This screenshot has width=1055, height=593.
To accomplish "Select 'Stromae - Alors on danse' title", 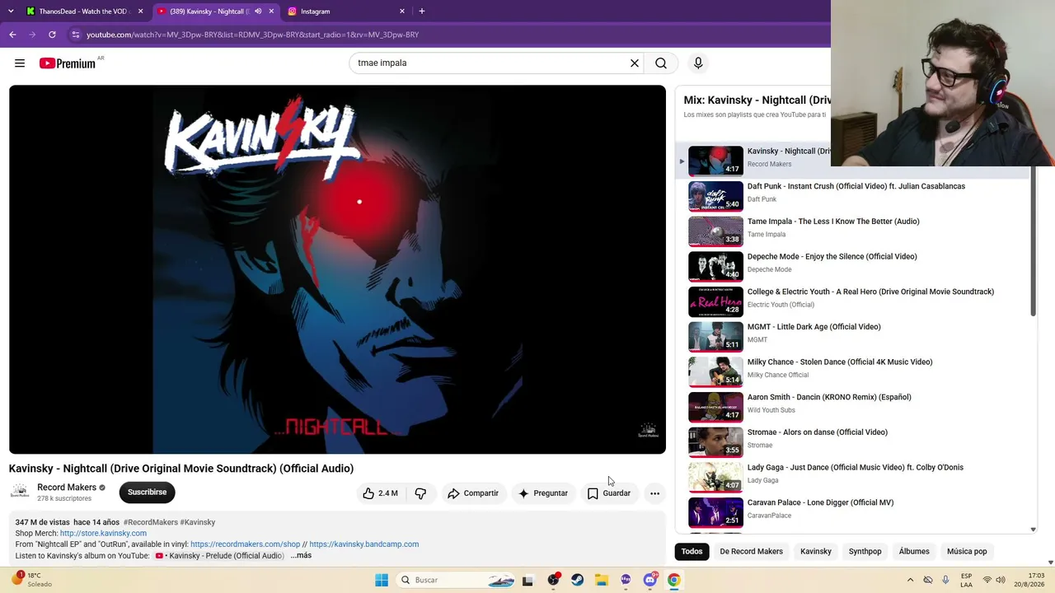I will click(818, 432).
